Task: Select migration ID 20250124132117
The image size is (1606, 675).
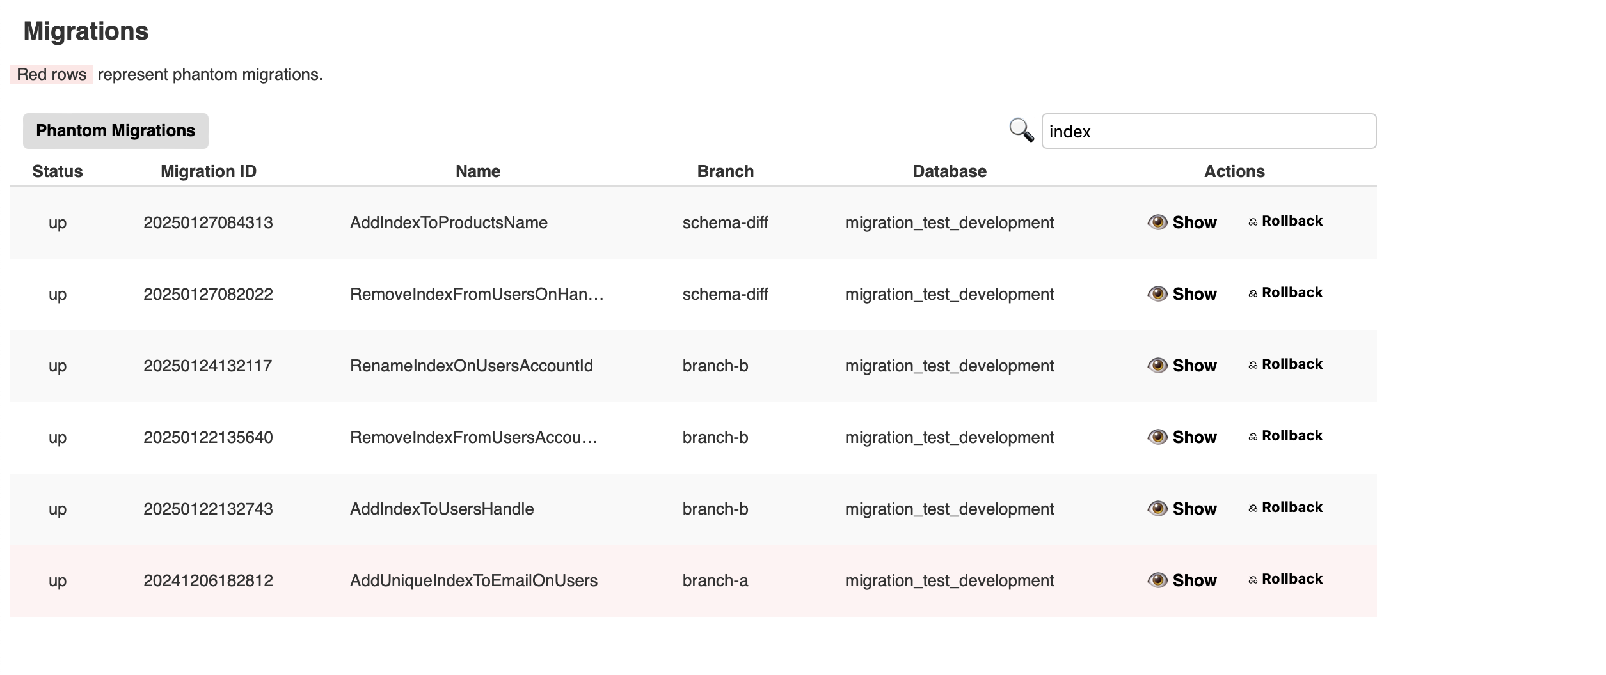Action: click(x=208, y=366)
